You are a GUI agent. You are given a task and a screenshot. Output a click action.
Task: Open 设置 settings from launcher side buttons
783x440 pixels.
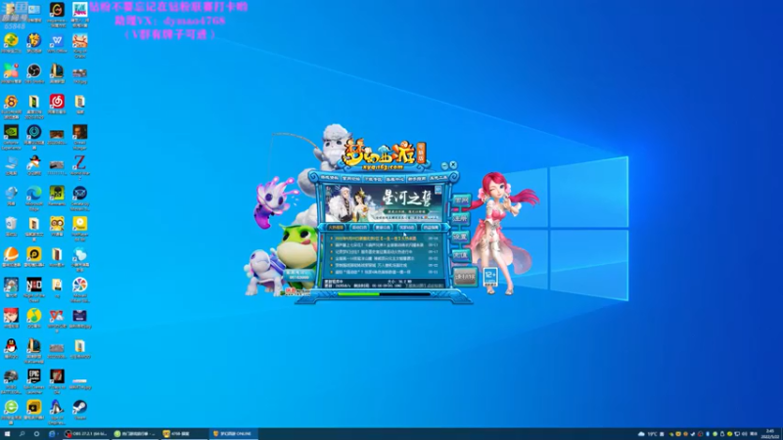pyautogui.click(x=460, y=237)
